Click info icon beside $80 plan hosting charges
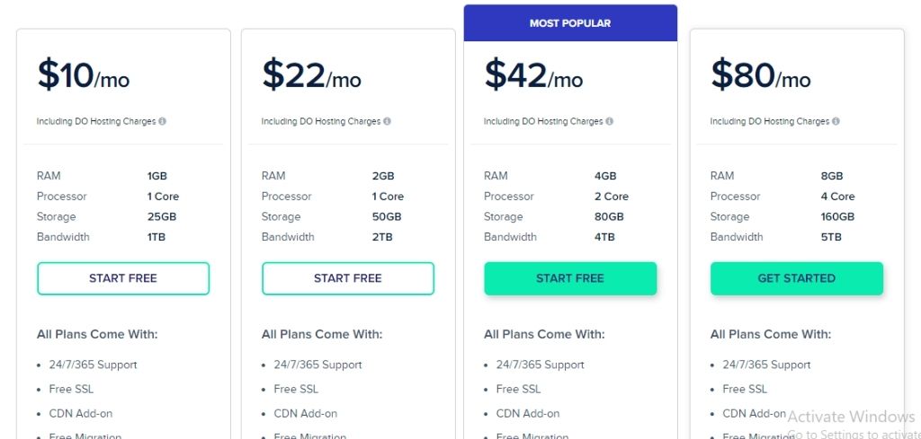 point(836,121)
